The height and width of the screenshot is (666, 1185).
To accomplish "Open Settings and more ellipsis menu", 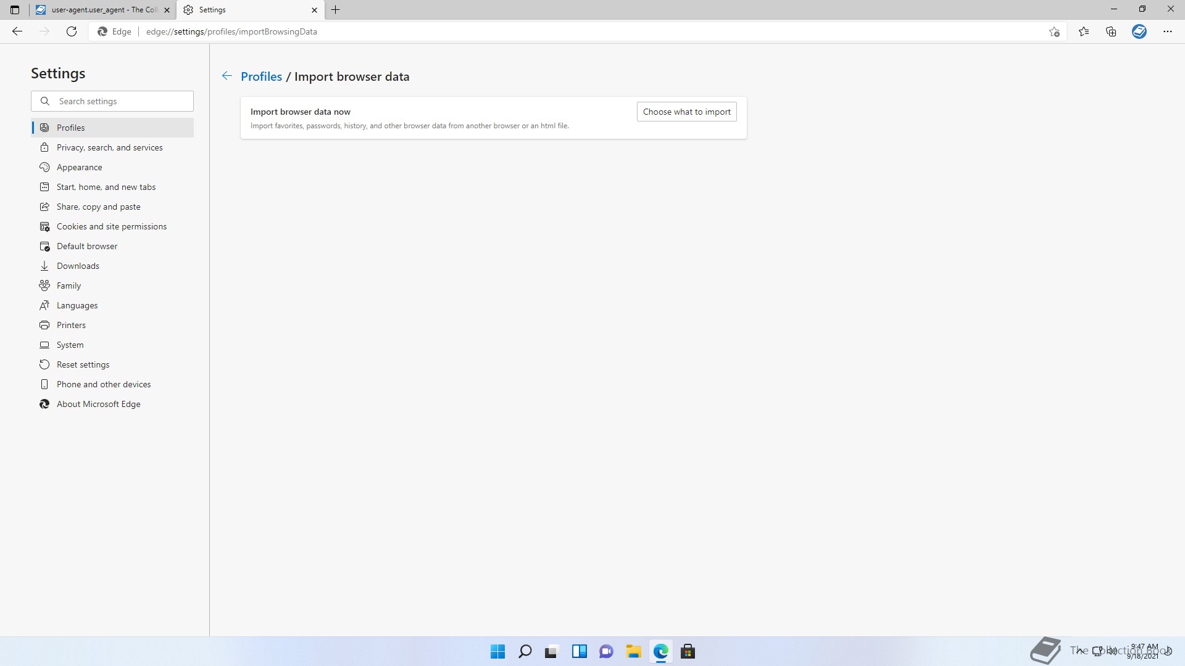I will [x=1167, y=31].
